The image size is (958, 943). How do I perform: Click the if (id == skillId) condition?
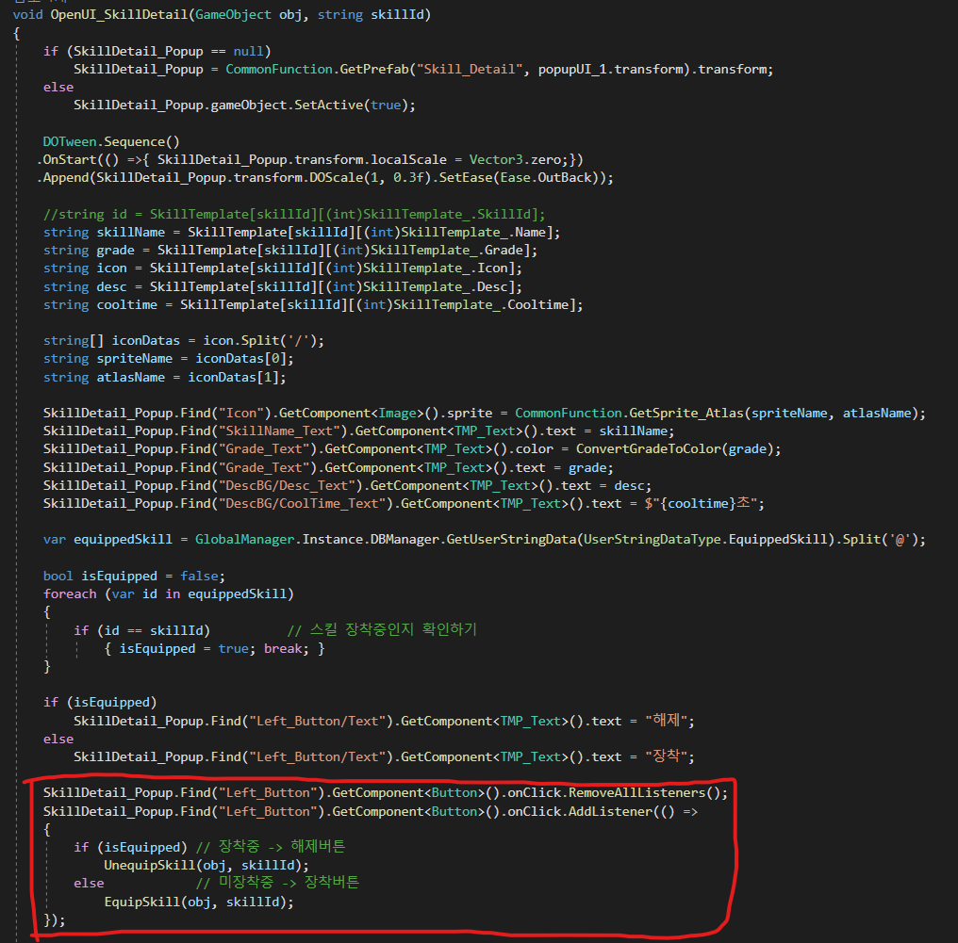point(141,630)
